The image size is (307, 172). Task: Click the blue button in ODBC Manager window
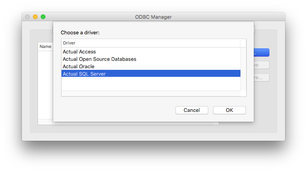point(262,53)
